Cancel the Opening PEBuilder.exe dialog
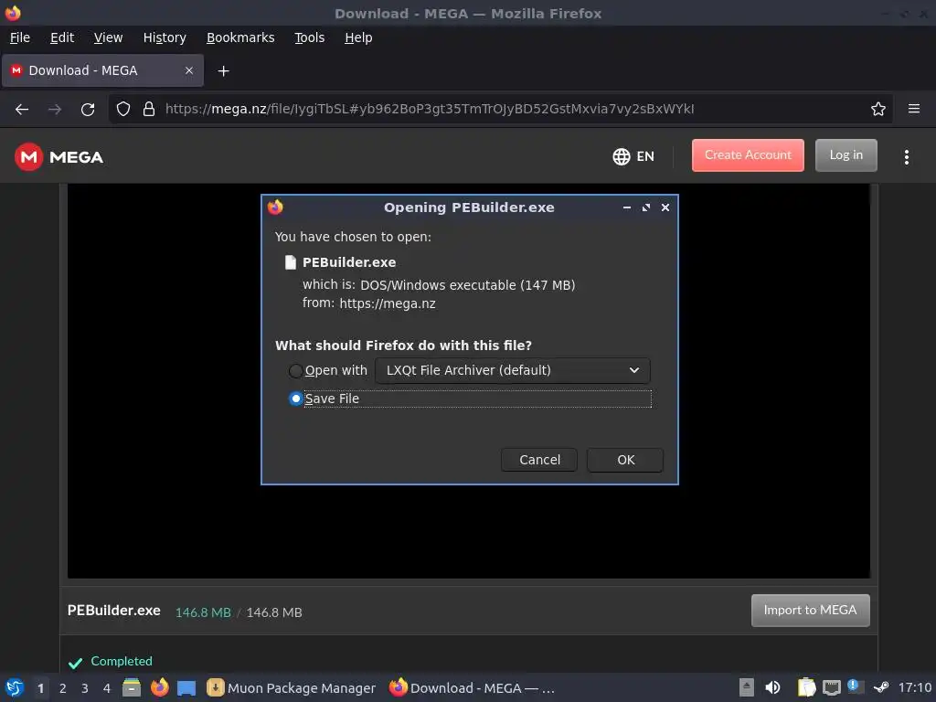The height and width of the screenshot is (702, 936). [x=539, y=461]
